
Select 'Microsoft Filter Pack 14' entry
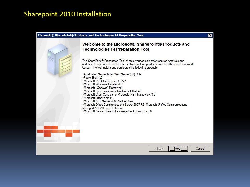coord(98,98)
